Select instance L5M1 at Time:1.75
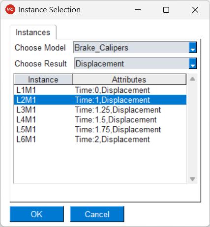Image resolution: width=210 pixels, height=227 pixels. pyautogui.click(x=100, y=130)
